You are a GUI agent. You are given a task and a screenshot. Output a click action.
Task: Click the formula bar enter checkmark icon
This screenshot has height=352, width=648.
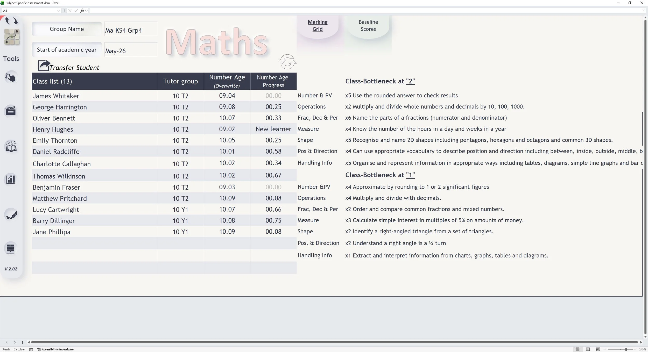76,11
